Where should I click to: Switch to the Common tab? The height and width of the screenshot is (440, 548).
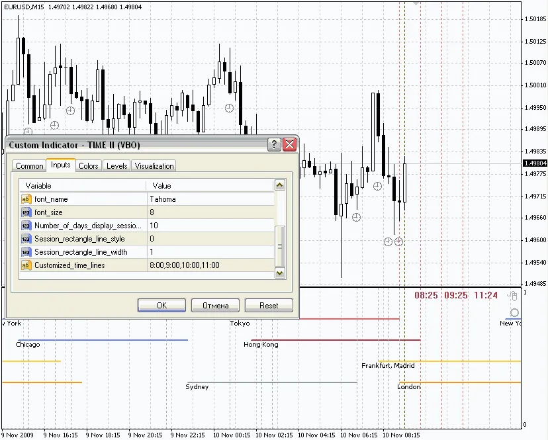point(29,166)
